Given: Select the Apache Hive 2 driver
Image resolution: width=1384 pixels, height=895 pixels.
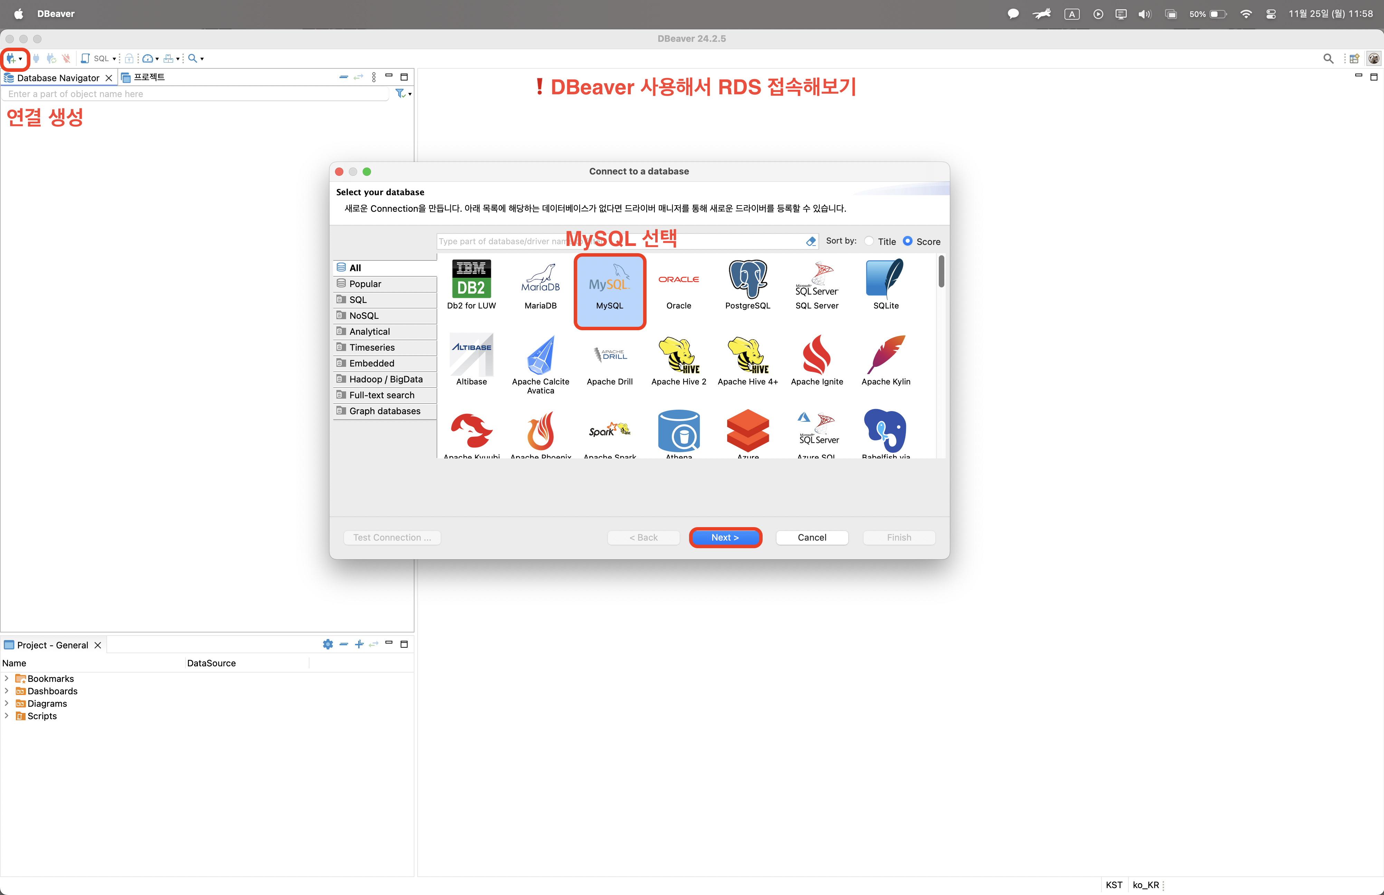Looking at the screenshot, I should [679, 360].
